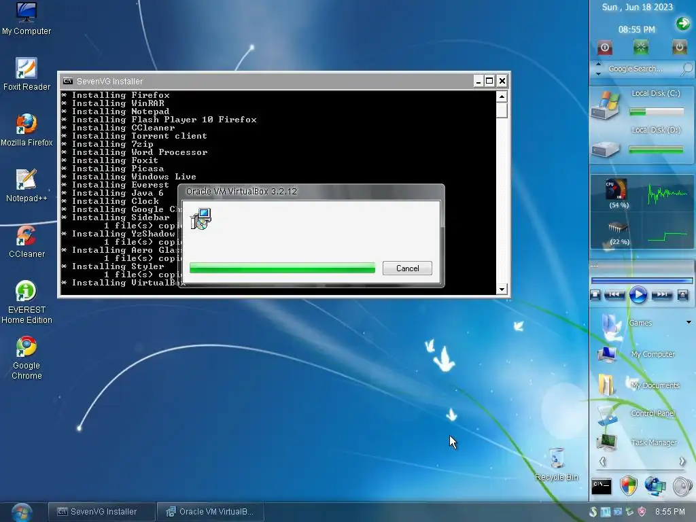This screenshot has height=522, width=696.
Task: Expand the Games dropdown arrow
Action: pyautogui.click(x=689, y=322)
